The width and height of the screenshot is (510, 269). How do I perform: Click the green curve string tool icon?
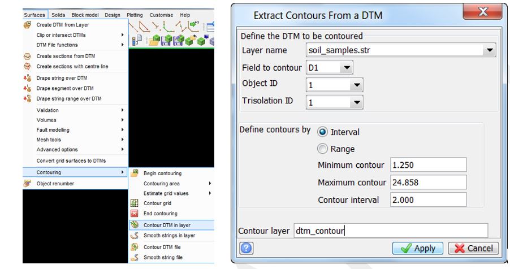[x=168, y=27]
